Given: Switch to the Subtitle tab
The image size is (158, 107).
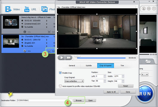Looking at the screenshot, I should pos(89,65).
